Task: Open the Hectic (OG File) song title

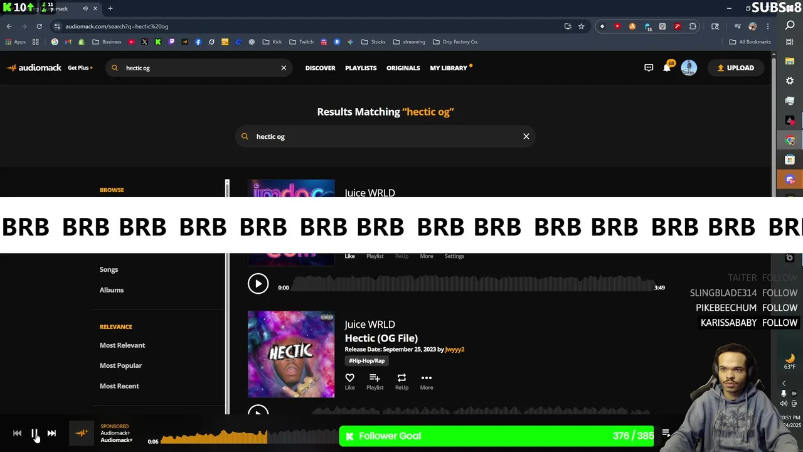Action: (381, 338)
